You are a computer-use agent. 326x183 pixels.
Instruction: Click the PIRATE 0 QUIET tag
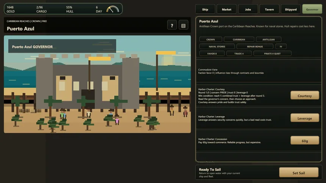[x=272, y=54]
